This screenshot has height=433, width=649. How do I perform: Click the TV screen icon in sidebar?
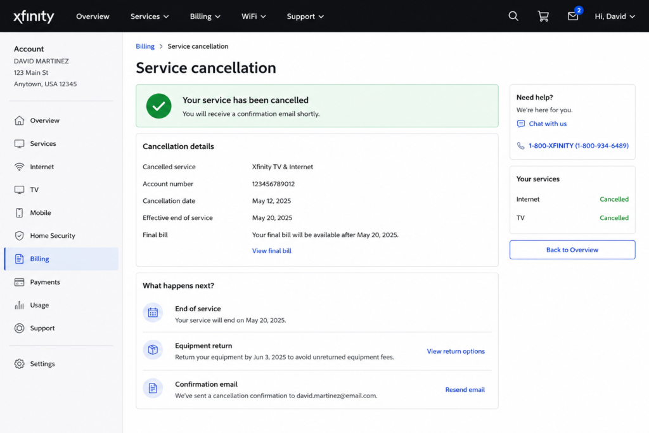point(19,190)
